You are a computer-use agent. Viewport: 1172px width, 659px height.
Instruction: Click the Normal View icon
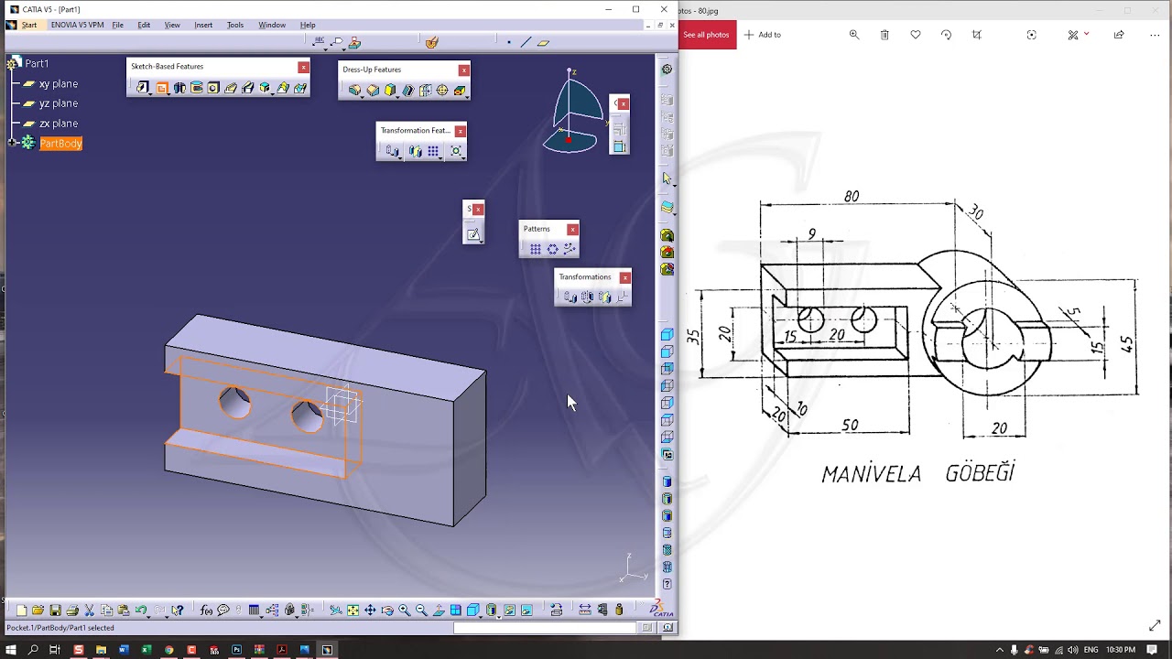click(439, 610)
